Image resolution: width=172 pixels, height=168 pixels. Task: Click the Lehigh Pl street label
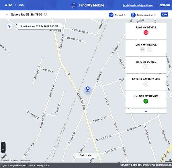(111, 151)
